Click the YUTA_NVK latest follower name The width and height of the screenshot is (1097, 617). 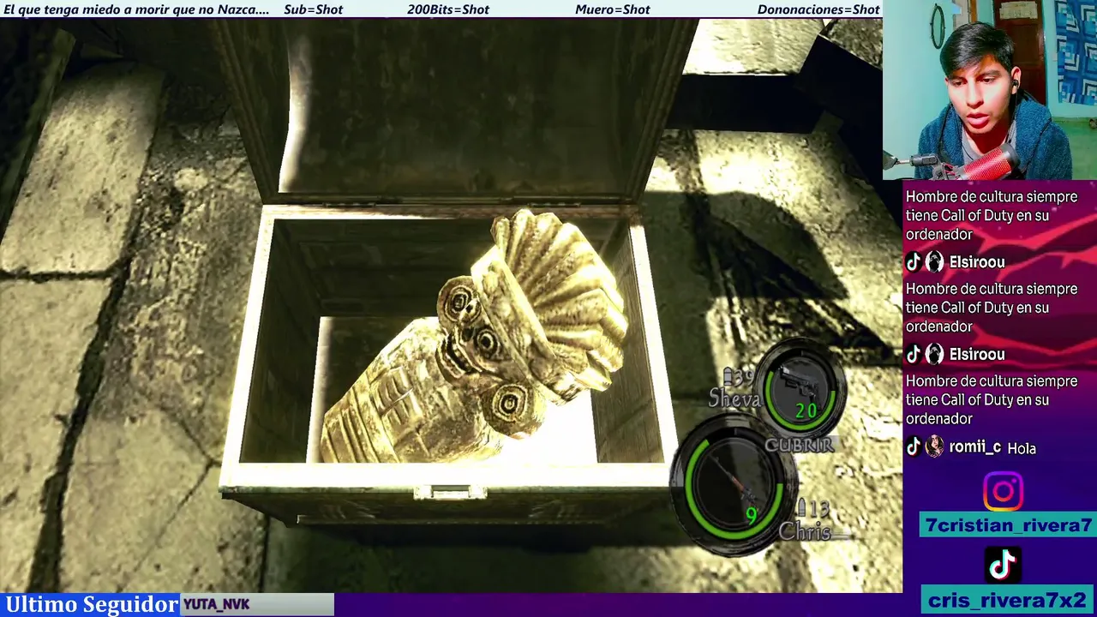[x=216, y=604]
